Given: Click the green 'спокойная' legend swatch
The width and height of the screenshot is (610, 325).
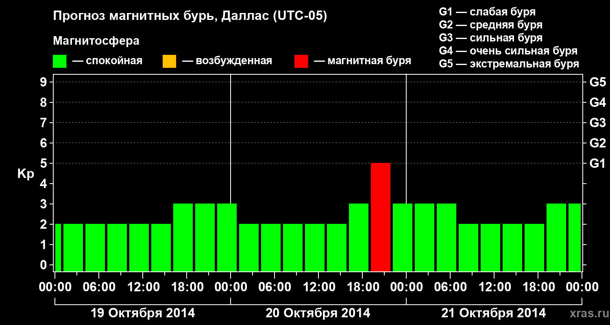Looking at the screenshot, I should pos(60,61).
